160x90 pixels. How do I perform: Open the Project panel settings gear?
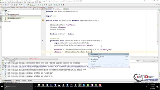38,9
